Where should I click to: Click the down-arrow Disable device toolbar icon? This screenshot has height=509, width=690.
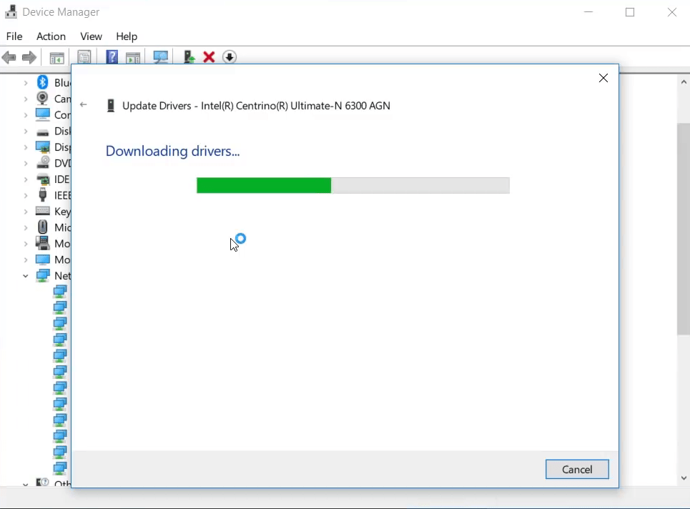(230, 56)
